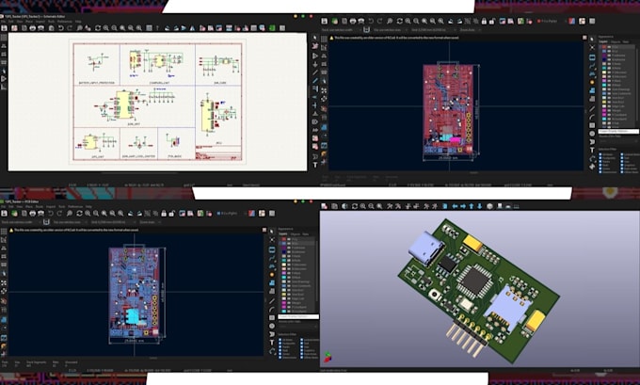Run Design Rules Checker in bottom-left PCB Editor

[209, 213]
